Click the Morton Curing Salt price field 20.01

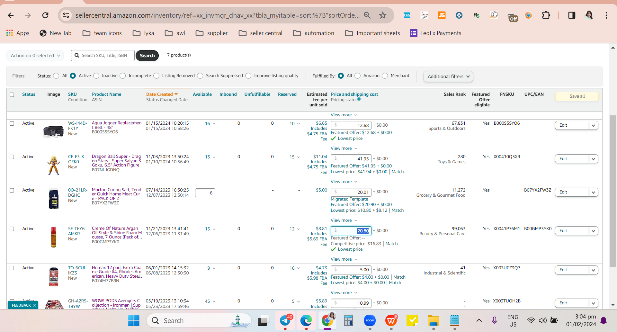point(351,192)
